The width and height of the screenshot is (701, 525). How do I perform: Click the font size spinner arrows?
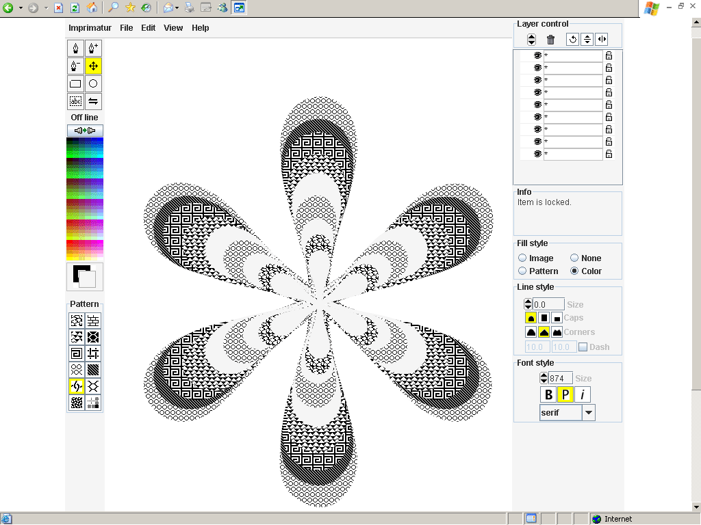(x=544, y=378)
